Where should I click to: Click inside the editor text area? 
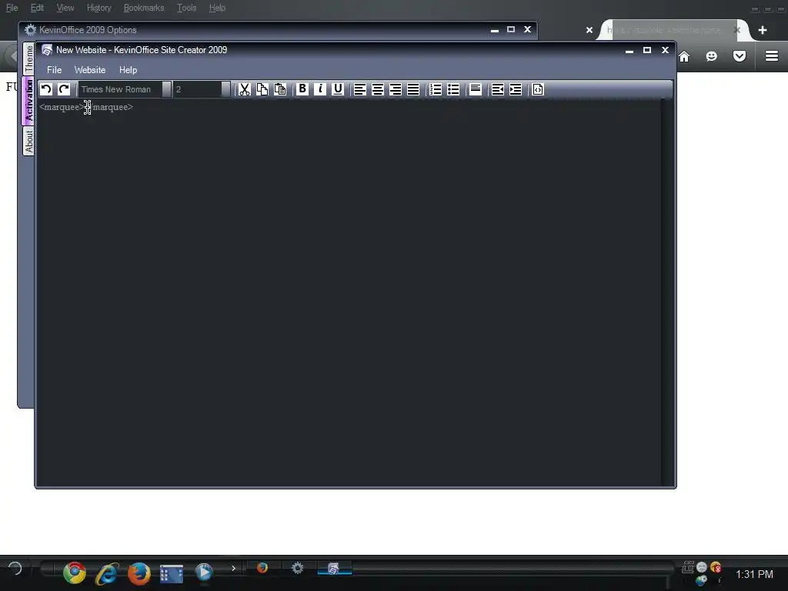(349, 292)
